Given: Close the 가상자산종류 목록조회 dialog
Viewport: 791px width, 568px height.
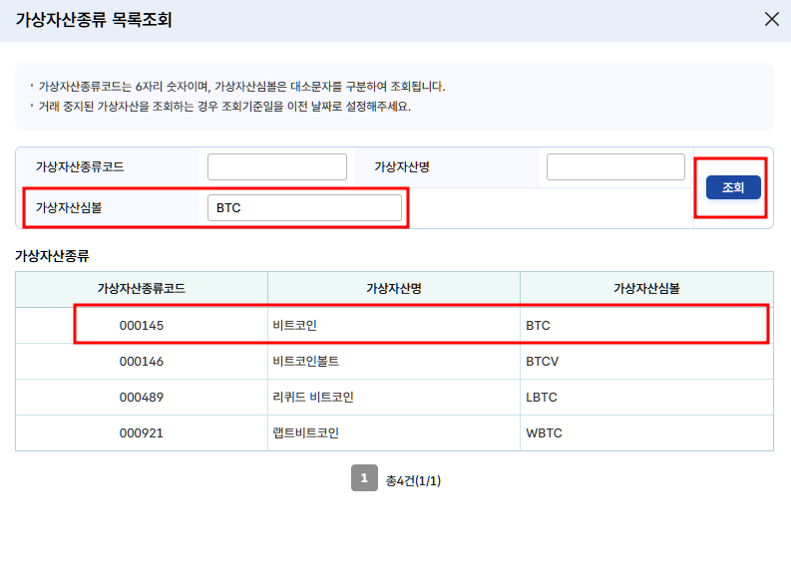Looking at the screenshot, I should [x=771, y=19].
